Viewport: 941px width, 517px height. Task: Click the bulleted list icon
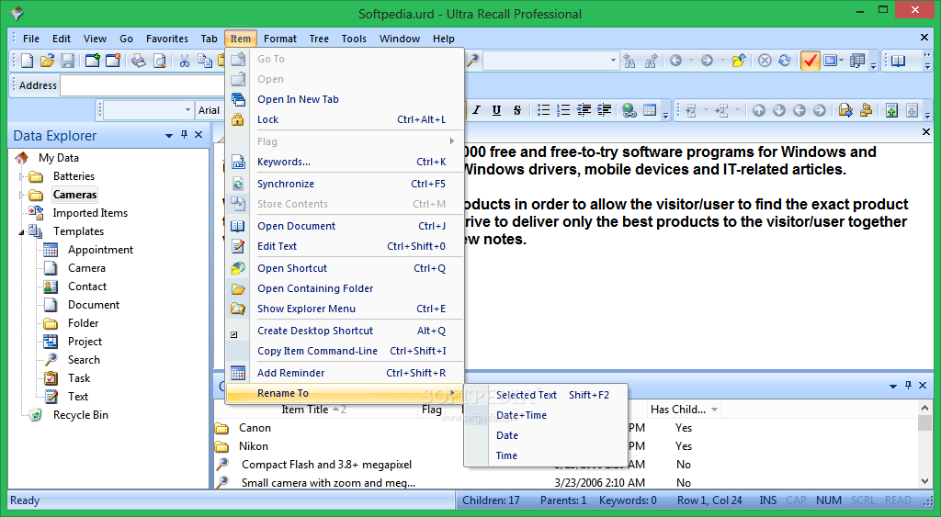pyautogui.click(x=544, y=110)
